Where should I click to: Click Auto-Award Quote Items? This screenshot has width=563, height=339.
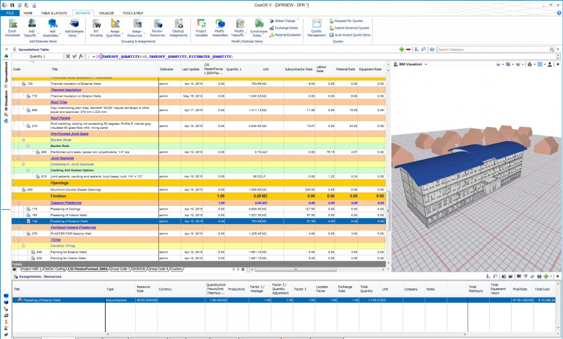[x=350, y=35]
